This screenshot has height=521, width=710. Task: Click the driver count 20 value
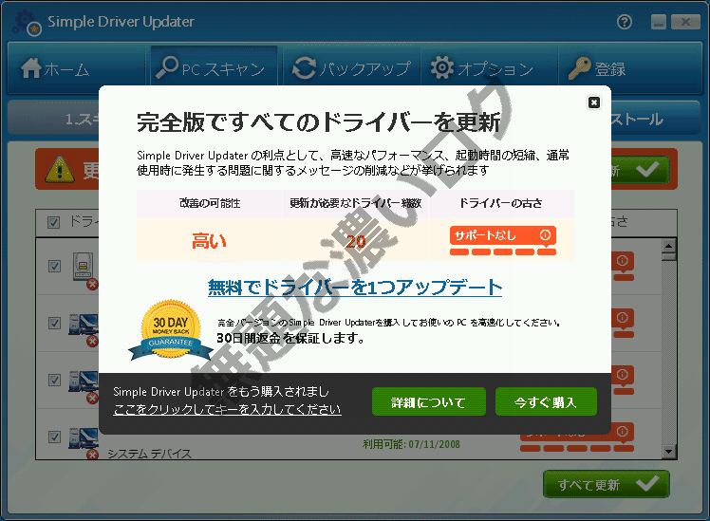pyautogui.click(x=355, y=241)
